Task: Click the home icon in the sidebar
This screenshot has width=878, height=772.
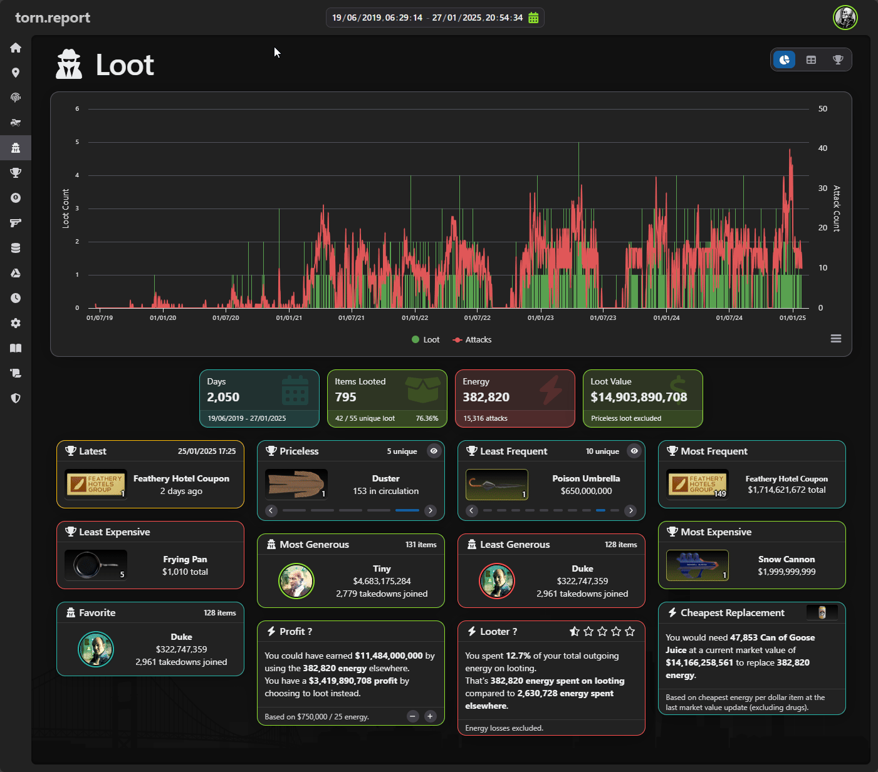Action: (16, 48)
